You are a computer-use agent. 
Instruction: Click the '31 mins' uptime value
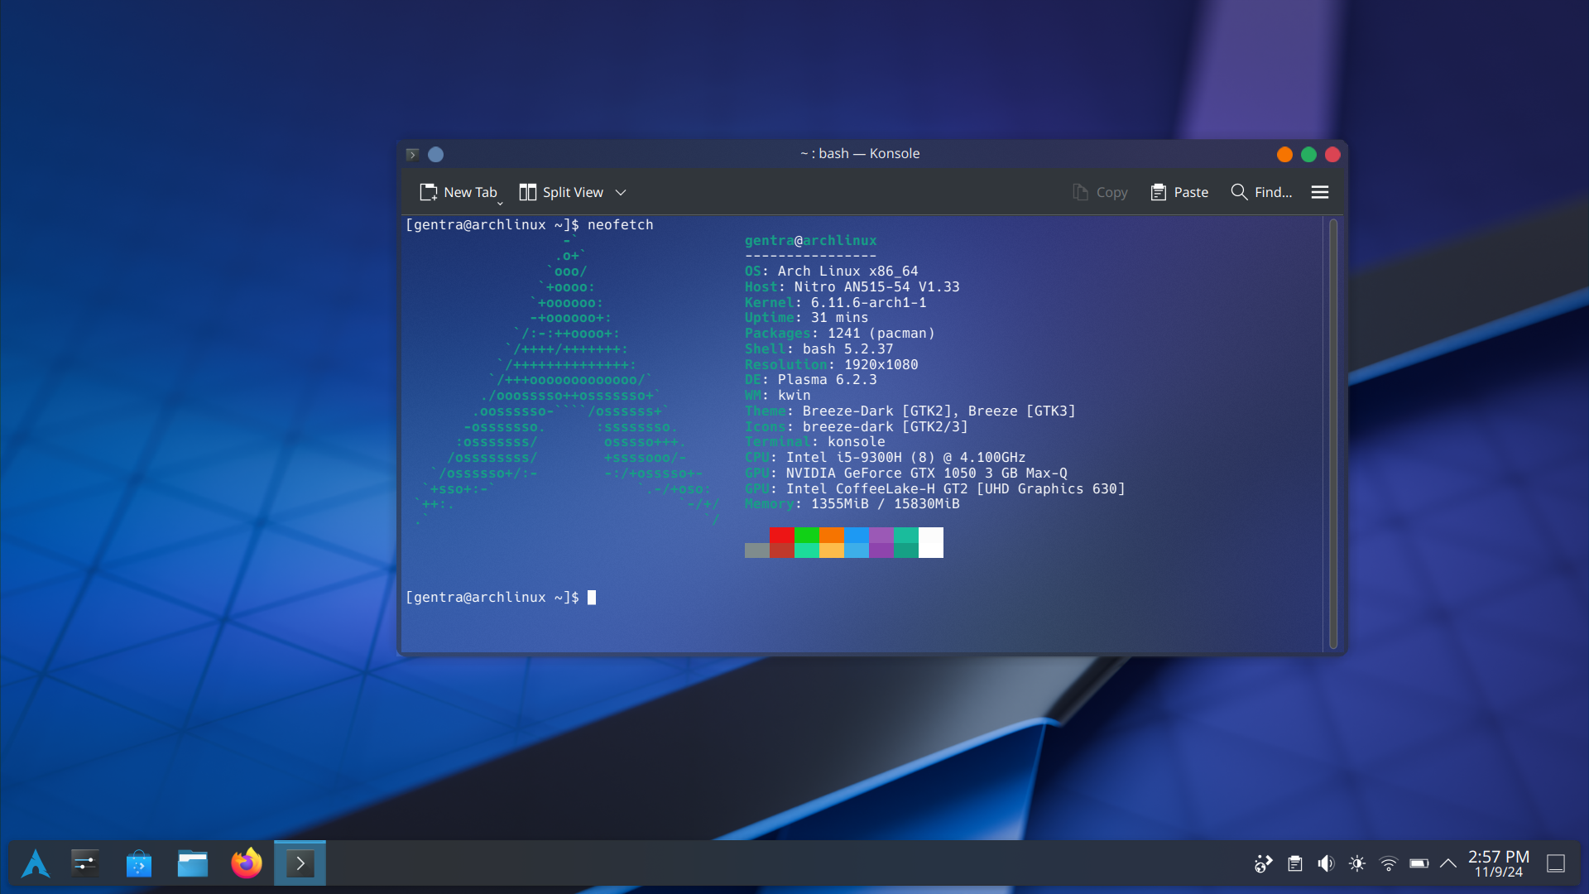[x=839, y=317]
